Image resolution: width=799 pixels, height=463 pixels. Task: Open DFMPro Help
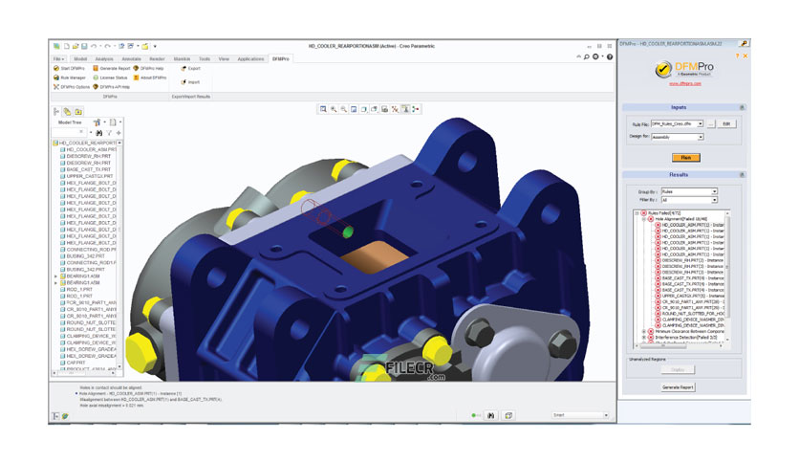[x=149, y=68]
